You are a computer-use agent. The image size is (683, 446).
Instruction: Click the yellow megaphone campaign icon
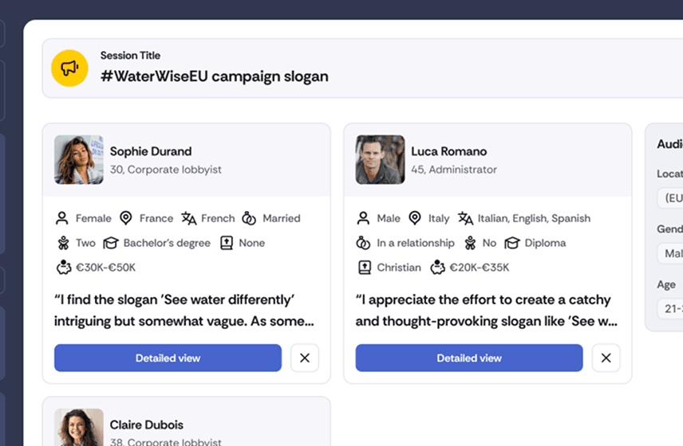click(69, 68)
